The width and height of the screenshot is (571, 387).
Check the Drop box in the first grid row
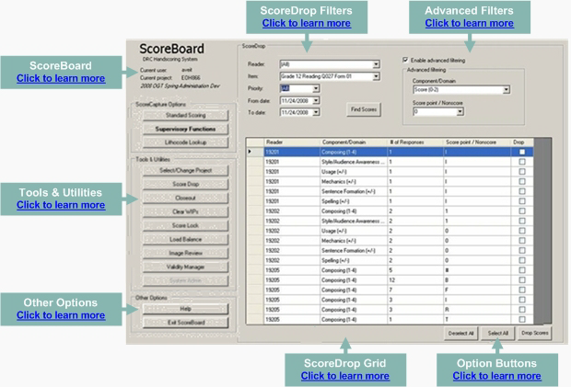tap(520, 152)
